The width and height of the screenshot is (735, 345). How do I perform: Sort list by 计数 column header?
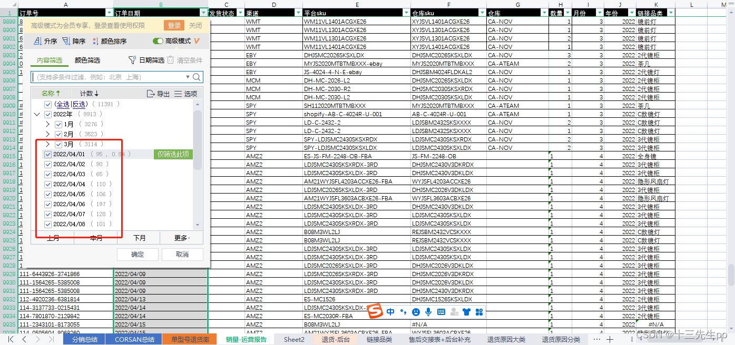tap(89, 94)
